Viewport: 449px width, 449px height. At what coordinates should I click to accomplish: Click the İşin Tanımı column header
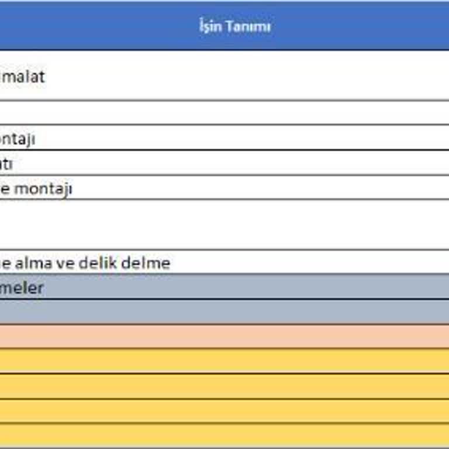click(234, 26)
